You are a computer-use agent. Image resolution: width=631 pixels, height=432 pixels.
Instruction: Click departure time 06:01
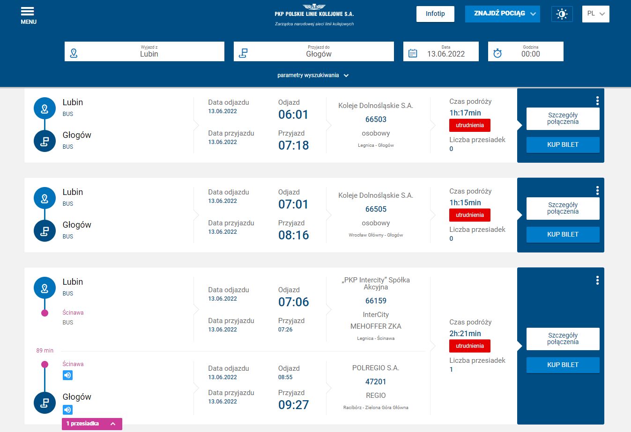tap(294, 115)
